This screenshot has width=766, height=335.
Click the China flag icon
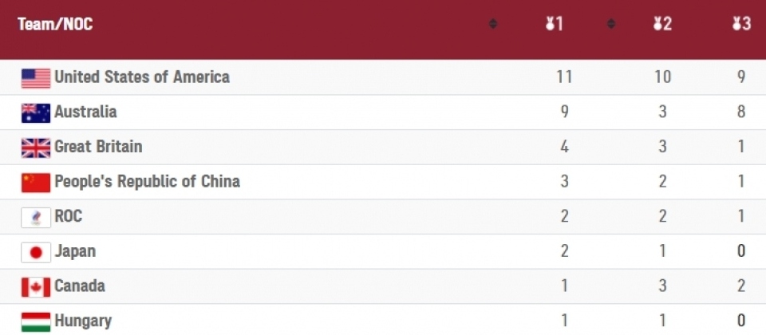[x=36, y=182]
